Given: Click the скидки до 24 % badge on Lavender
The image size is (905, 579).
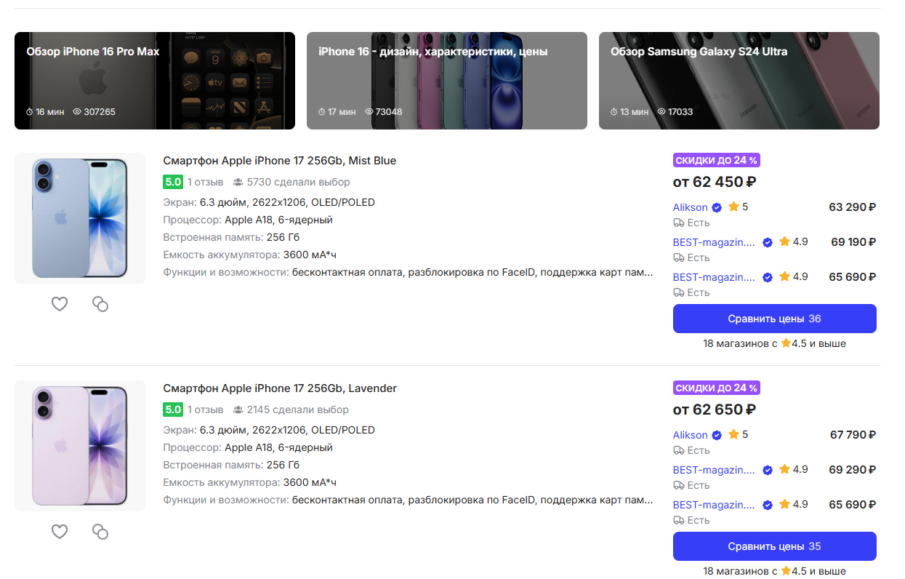Looking at the screenshot, I should (x=716, y=388).
